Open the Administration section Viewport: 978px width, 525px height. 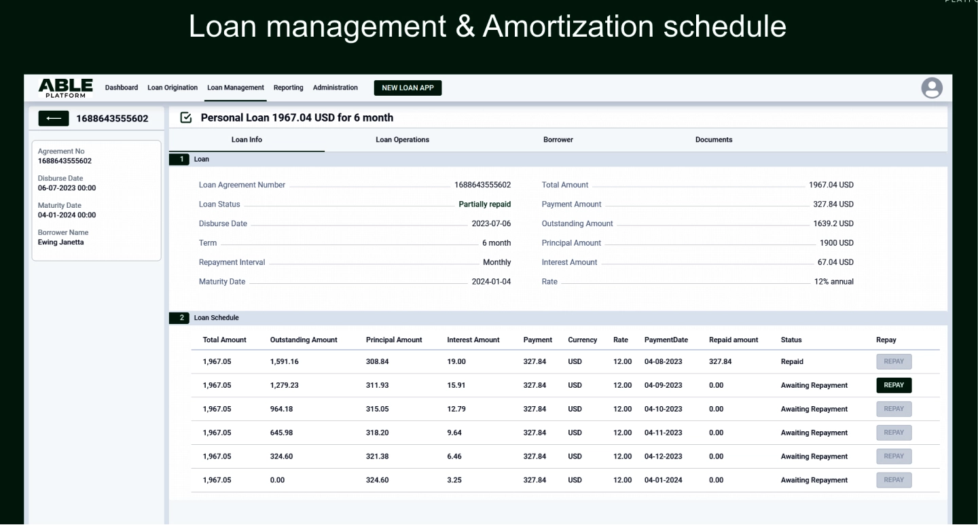pyautogui.click(x=335, y=87)
